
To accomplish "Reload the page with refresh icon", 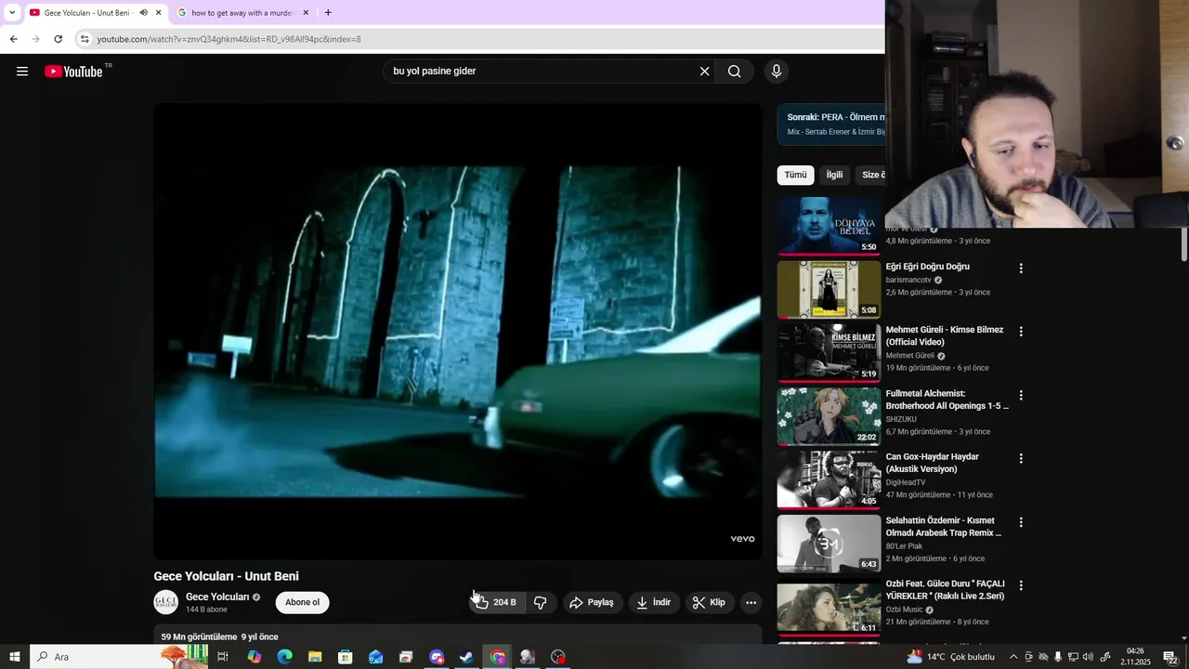I will [x=58, y=39].
